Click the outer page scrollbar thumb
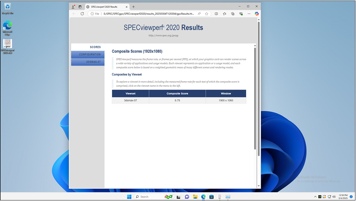The height and width of the screenshot is (201, 356). [x=259, y=89]
